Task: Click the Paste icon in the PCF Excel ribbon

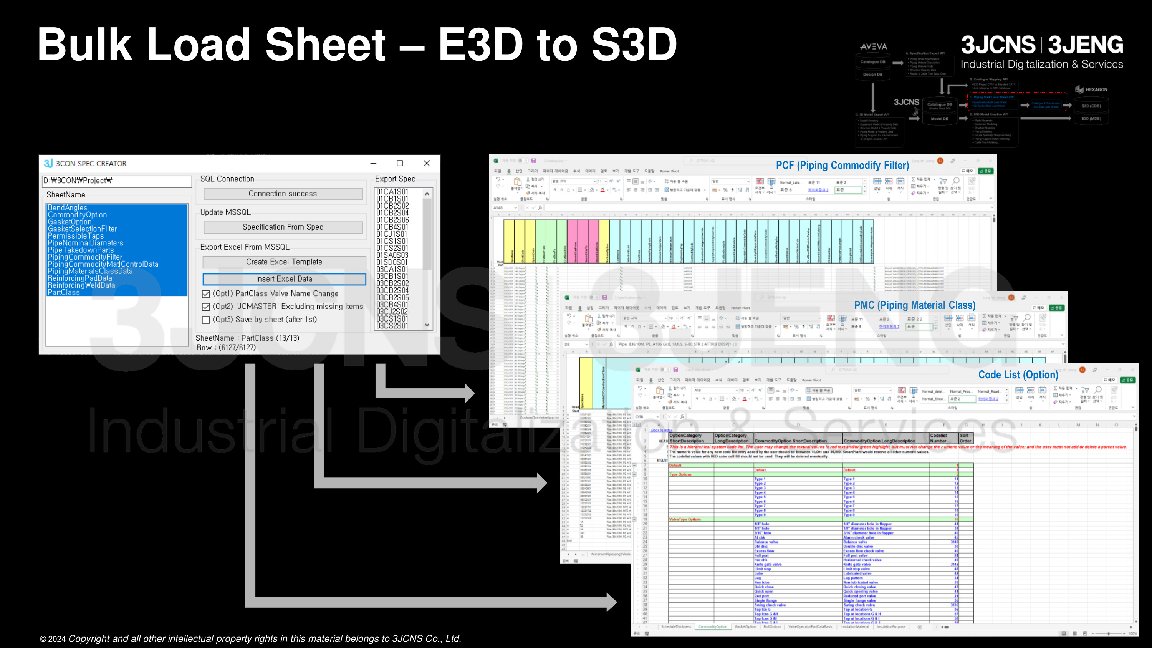Action: click(517, 182)
